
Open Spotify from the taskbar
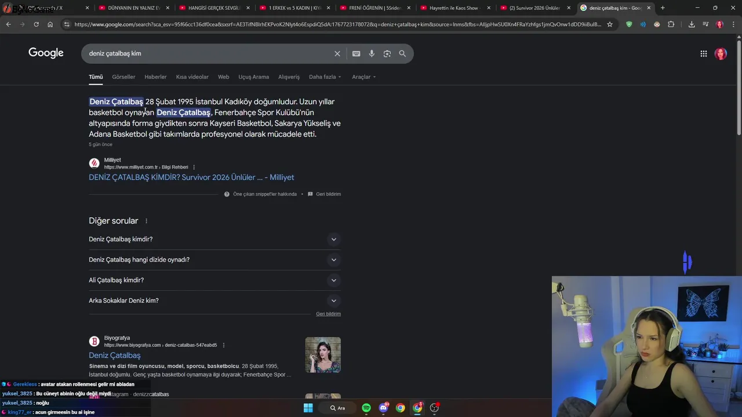[x=366, y=408]
